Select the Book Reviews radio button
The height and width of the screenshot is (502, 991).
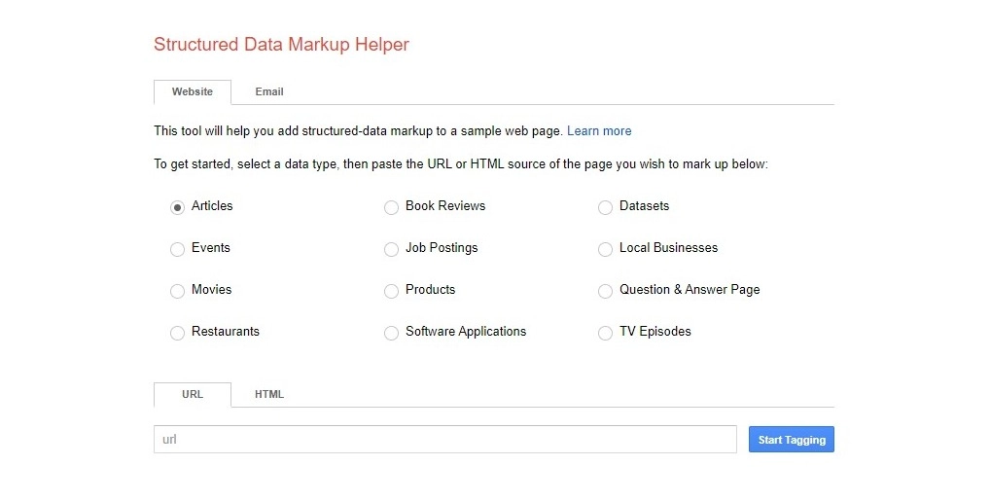(x=391, y=207)
